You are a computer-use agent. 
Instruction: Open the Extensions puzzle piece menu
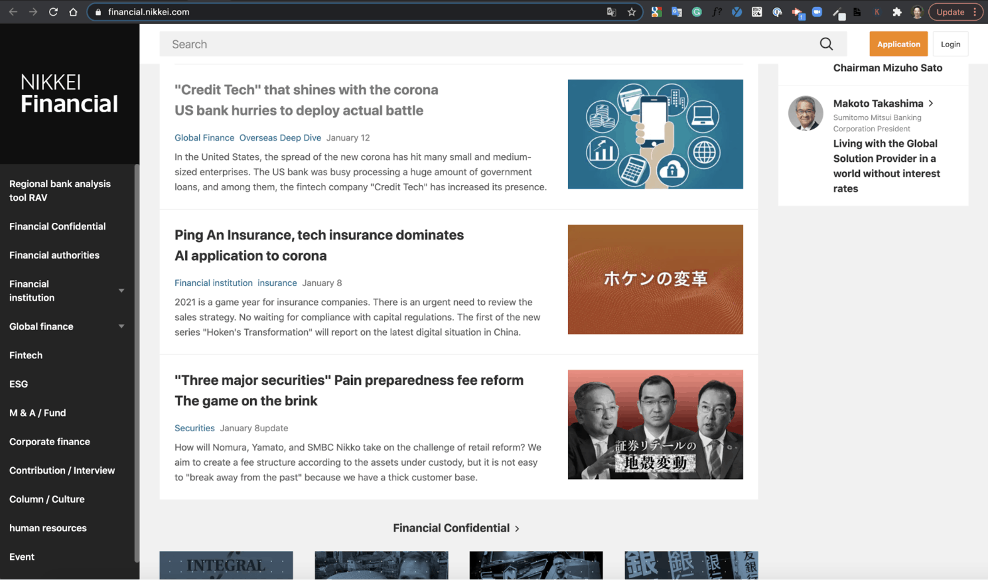[897, 12]
